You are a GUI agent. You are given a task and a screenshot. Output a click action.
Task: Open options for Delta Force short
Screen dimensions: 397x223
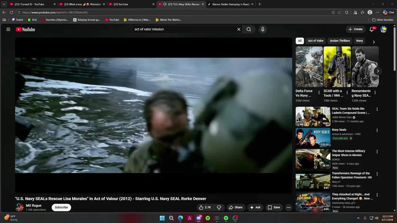coord(319,93)
